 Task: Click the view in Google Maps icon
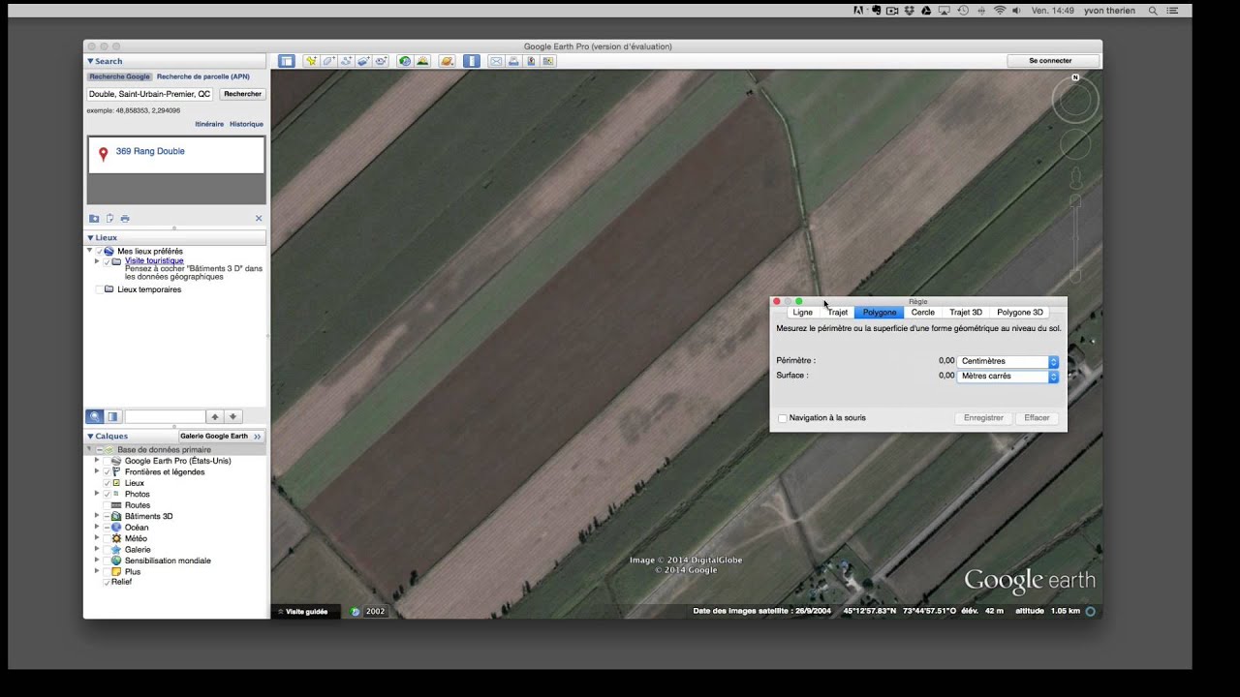tap(531, 61)
